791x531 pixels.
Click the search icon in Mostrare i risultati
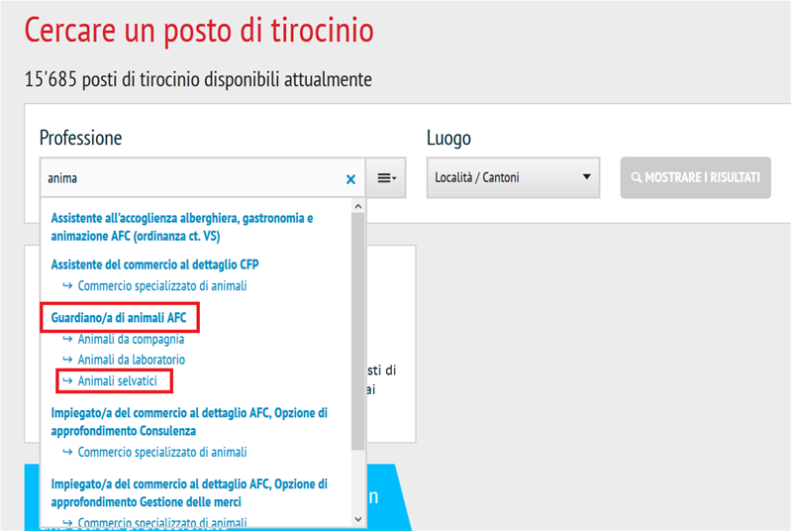637,178
